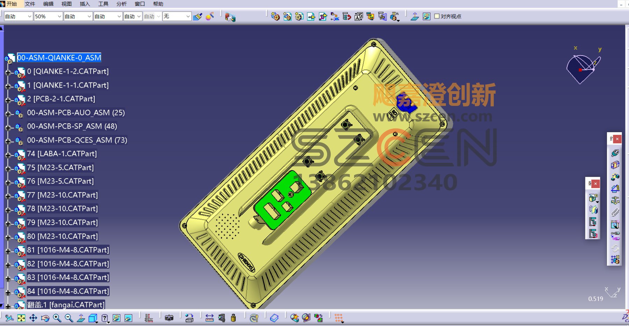Enable the 对齐视点 checkbox
The width and height of the screenshot is (629, 326).
point(436,16)
